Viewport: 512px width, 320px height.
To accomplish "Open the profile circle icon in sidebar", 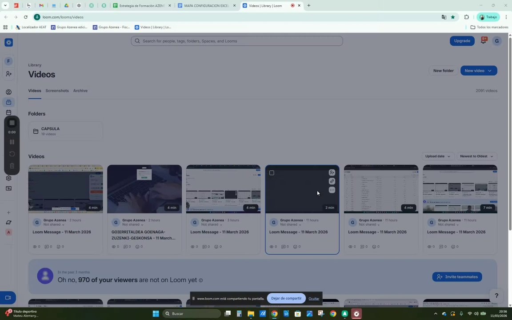I will [x=8, y=92].
